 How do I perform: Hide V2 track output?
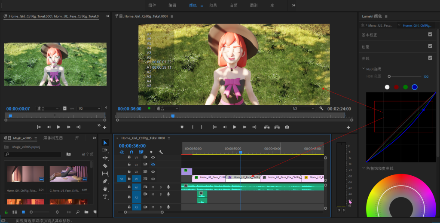coord(153,172)
